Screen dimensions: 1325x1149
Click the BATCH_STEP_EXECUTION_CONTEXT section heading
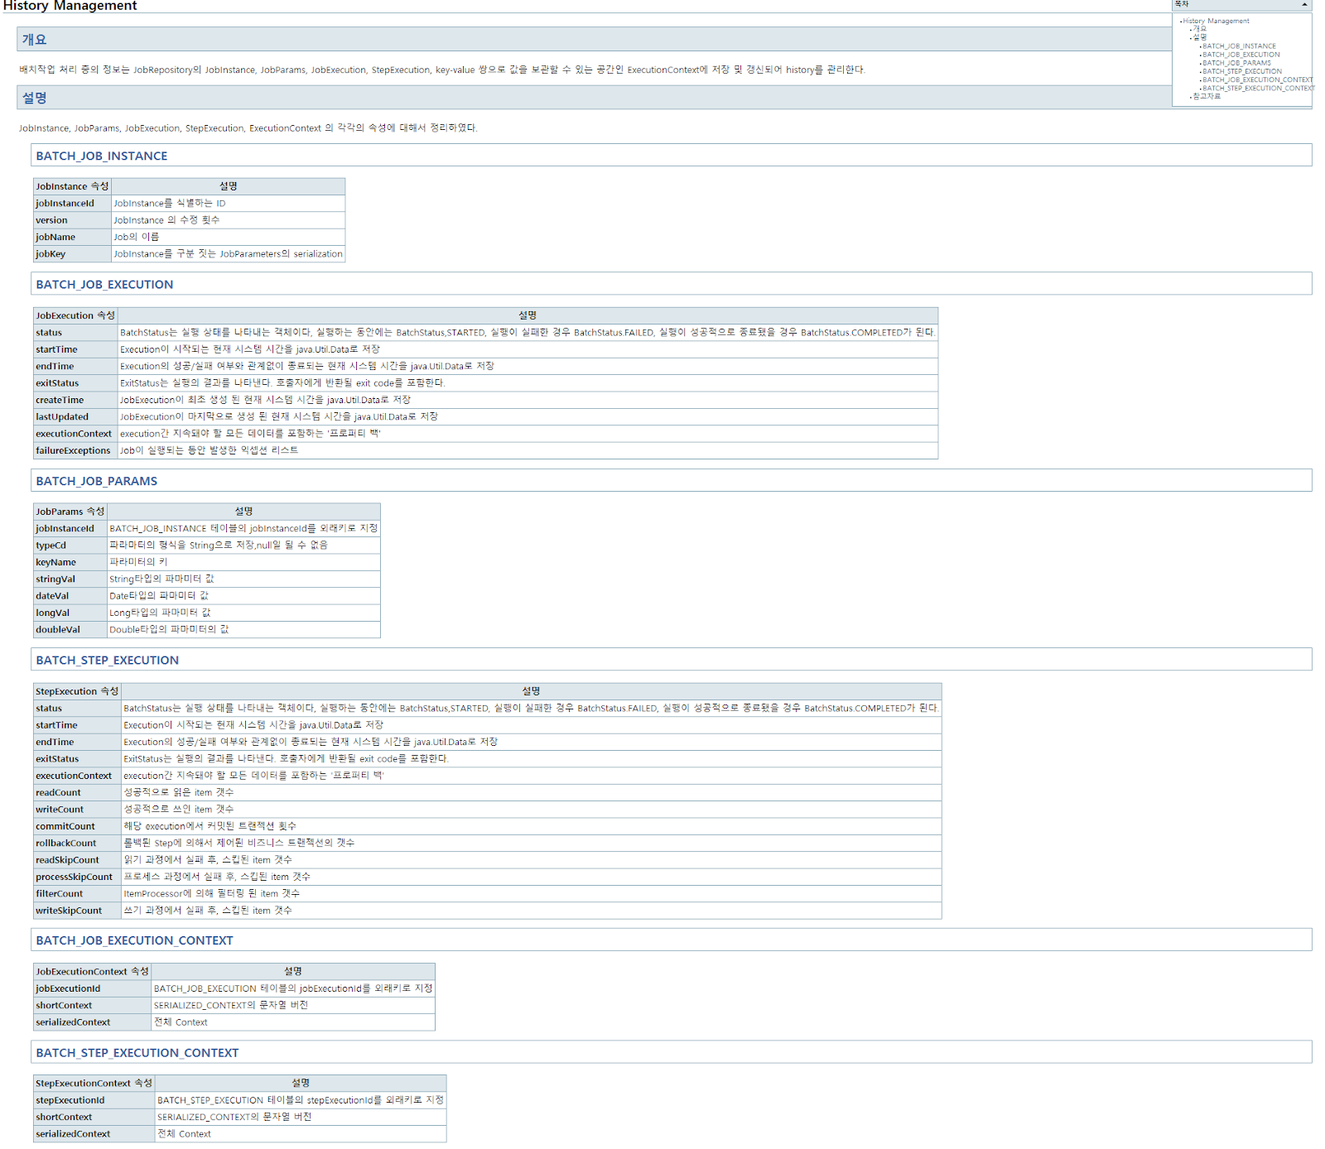(x=137, y=1053)
